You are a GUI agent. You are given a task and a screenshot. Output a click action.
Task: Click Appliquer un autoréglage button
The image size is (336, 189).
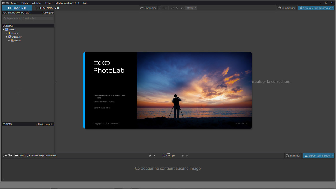(x=316, y=8)
